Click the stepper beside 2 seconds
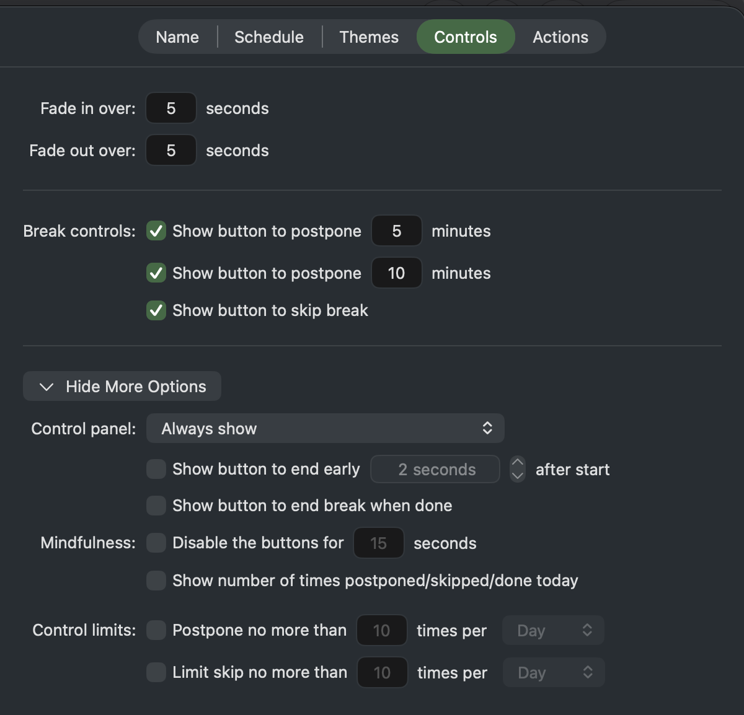 [518, 470]
